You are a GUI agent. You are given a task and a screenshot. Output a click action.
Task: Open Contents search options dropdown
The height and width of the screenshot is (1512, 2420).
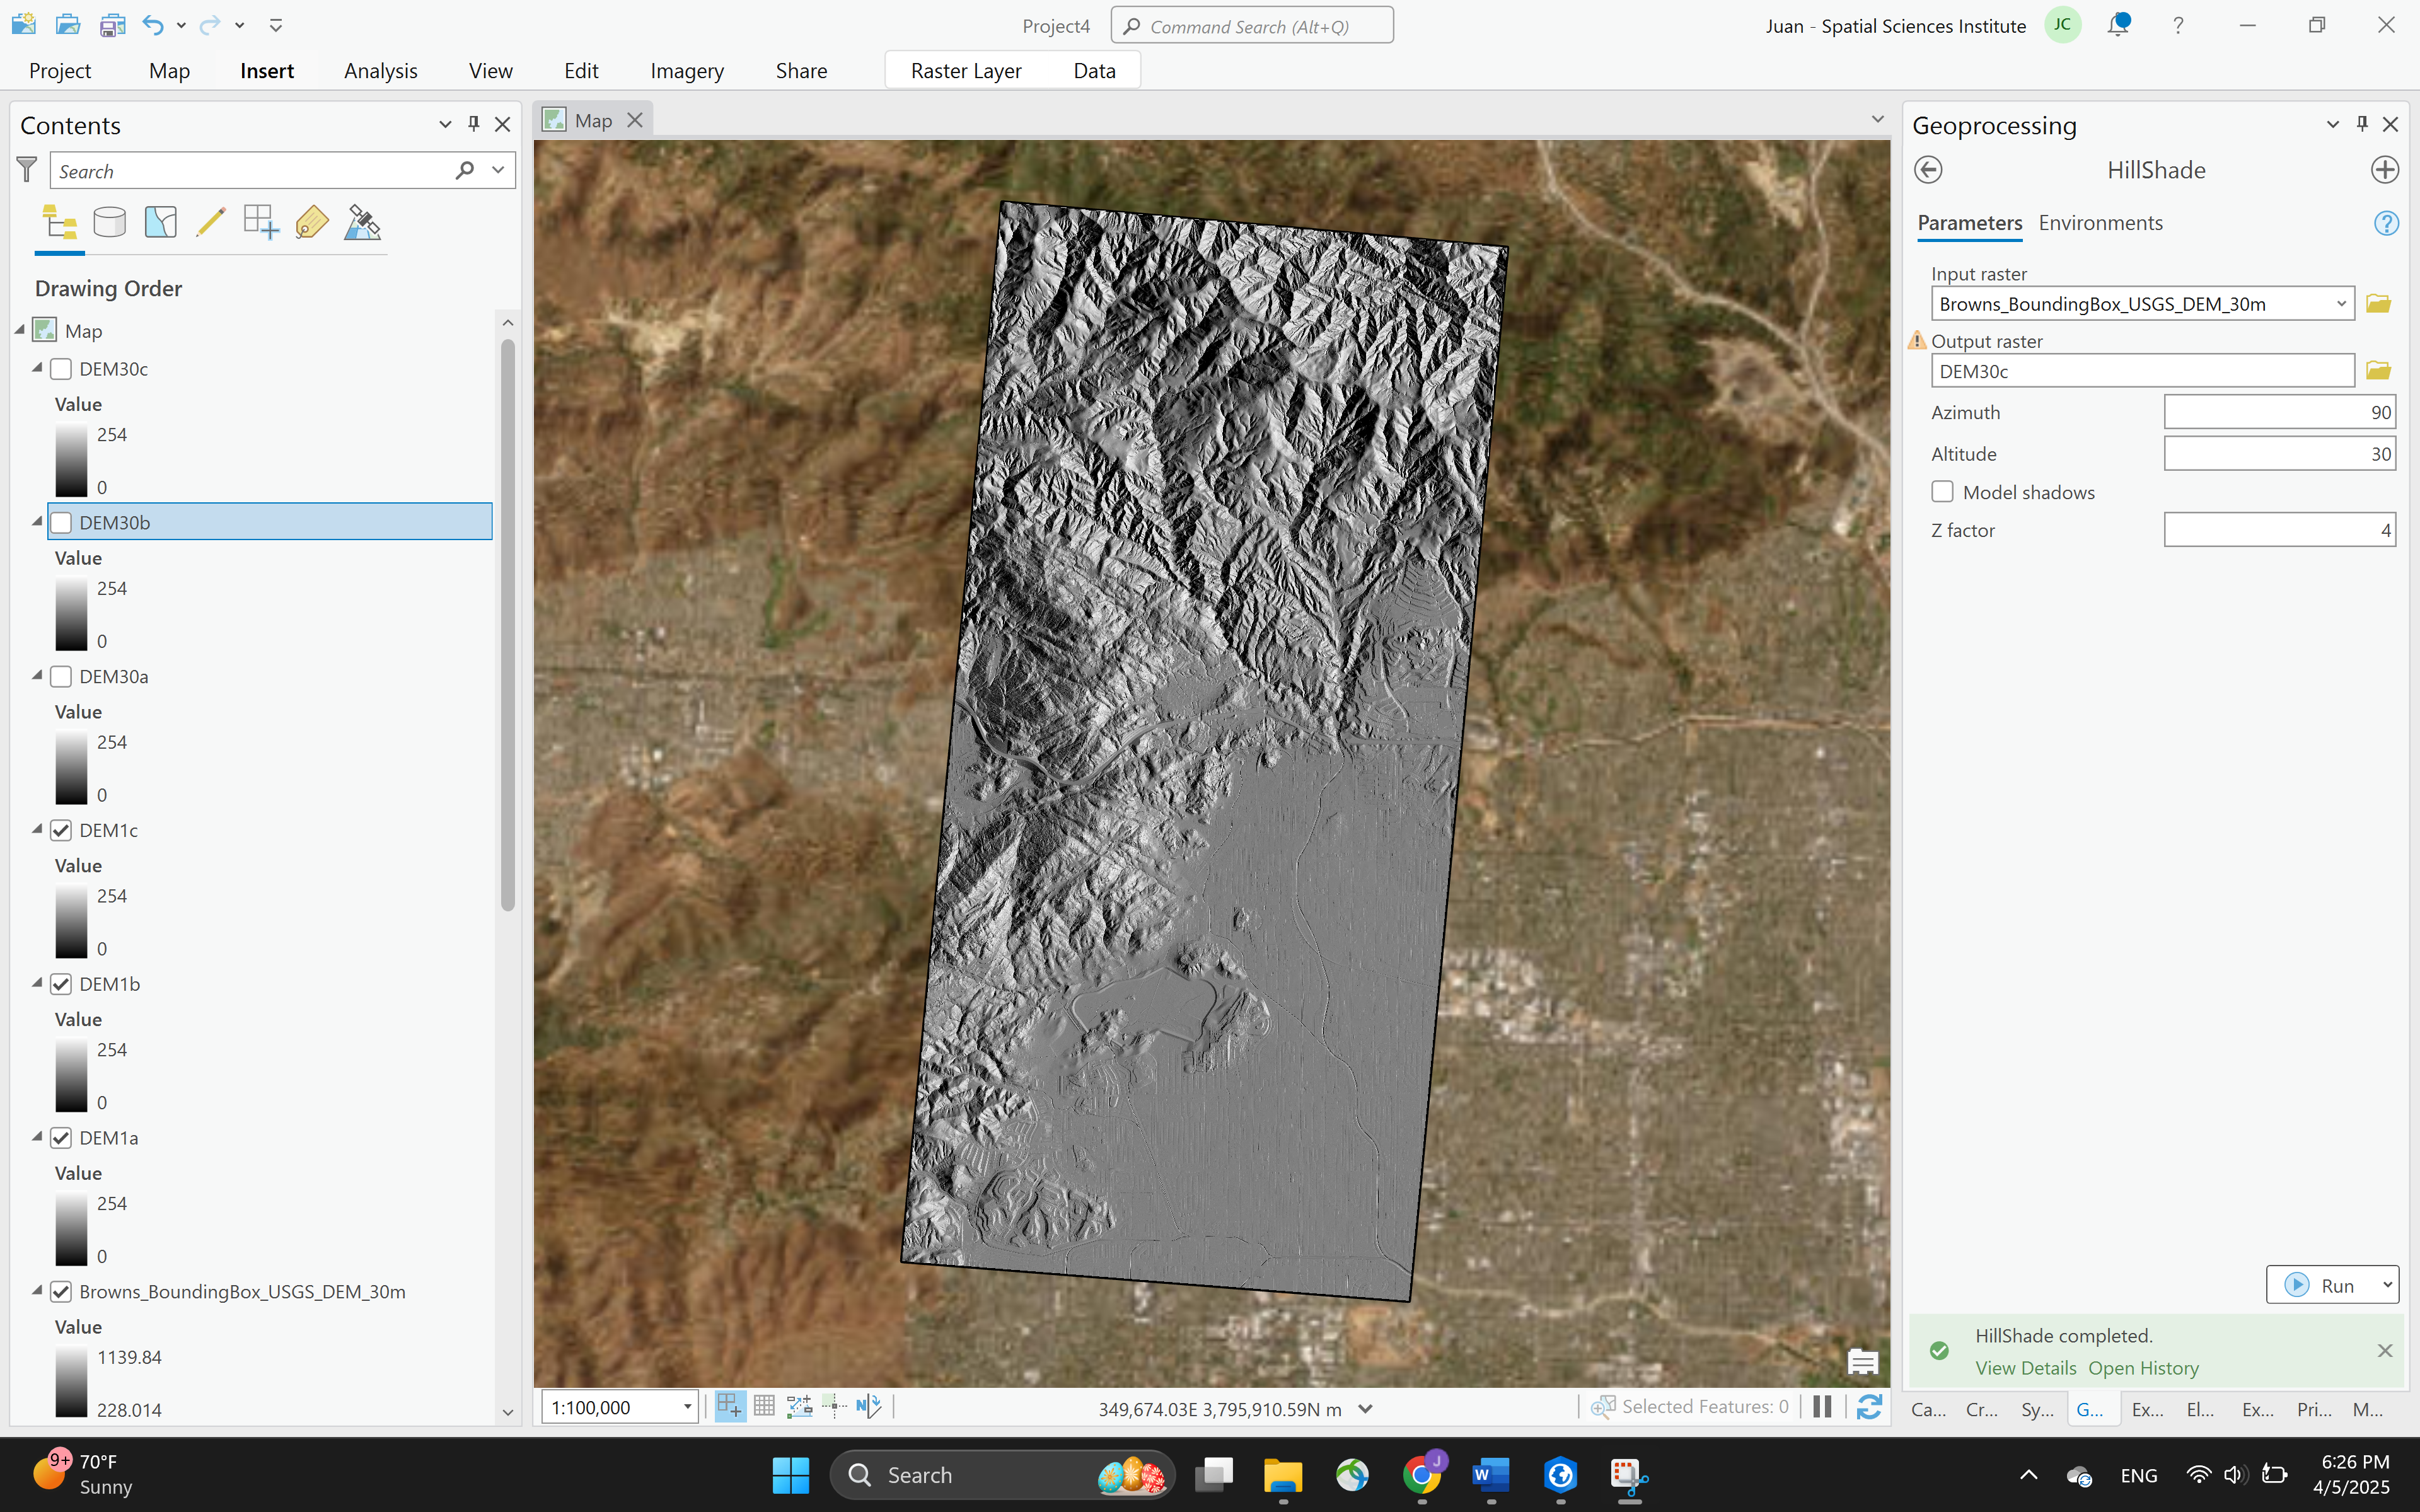click(x=498, y=170)
